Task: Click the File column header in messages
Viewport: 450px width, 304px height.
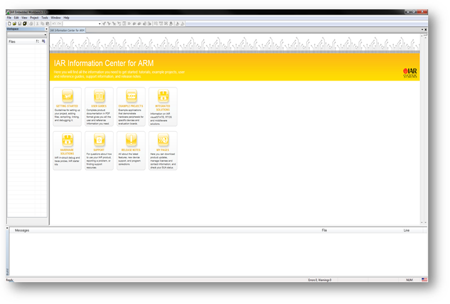Action: pos(324,230)
